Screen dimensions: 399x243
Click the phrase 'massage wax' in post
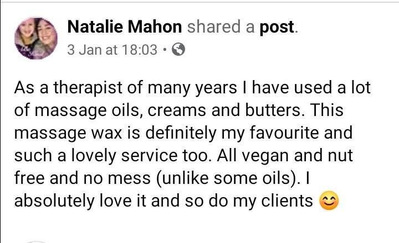click(68, 134)
